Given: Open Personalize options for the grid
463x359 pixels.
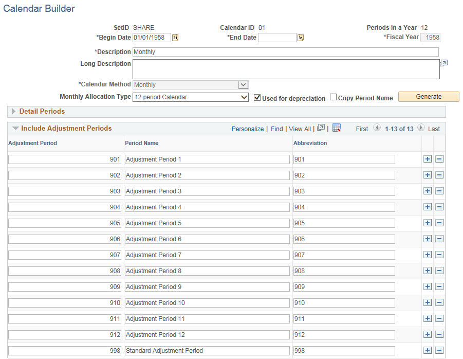Looking at the screenshot, I should 248,129.
